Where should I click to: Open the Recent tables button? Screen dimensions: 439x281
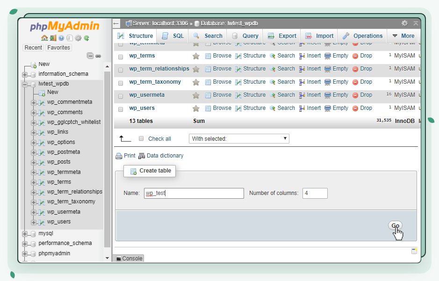click(33, 48)
